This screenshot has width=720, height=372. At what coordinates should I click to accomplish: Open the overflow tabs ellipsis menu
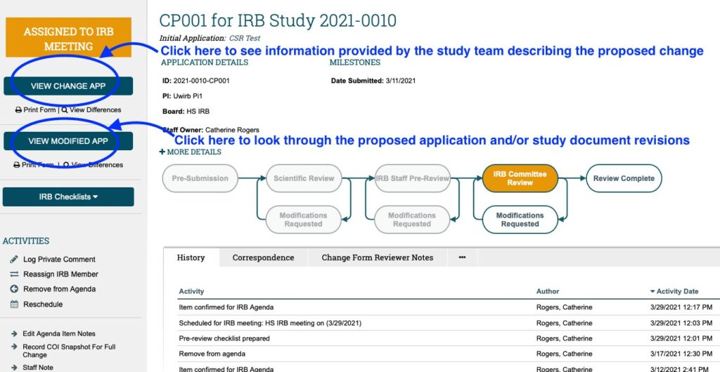[462, 258]
